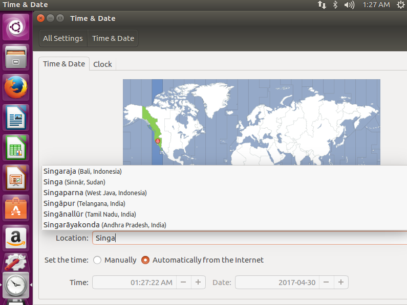Maximize the Time & Date window
This screenshot has width=407, height=305.
60,18
